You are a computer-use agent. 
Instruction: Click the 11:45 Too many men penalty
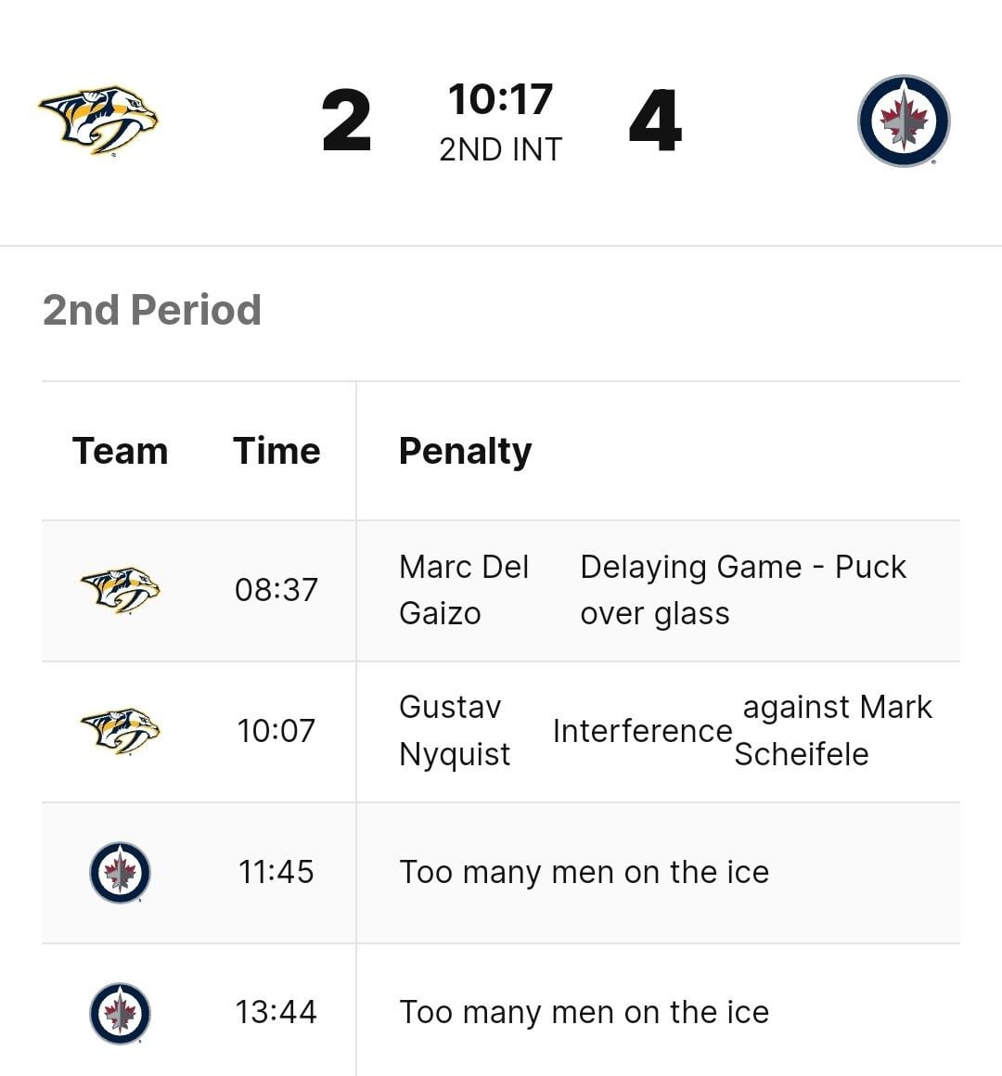point(584,872)
